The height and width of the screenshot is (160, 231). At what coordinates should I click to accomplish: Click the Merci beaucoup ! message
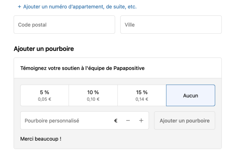point(41,139)
